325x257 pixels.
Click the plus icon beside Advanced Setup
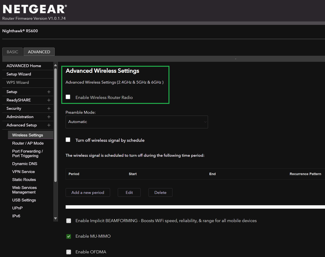[x=49, y=125]
